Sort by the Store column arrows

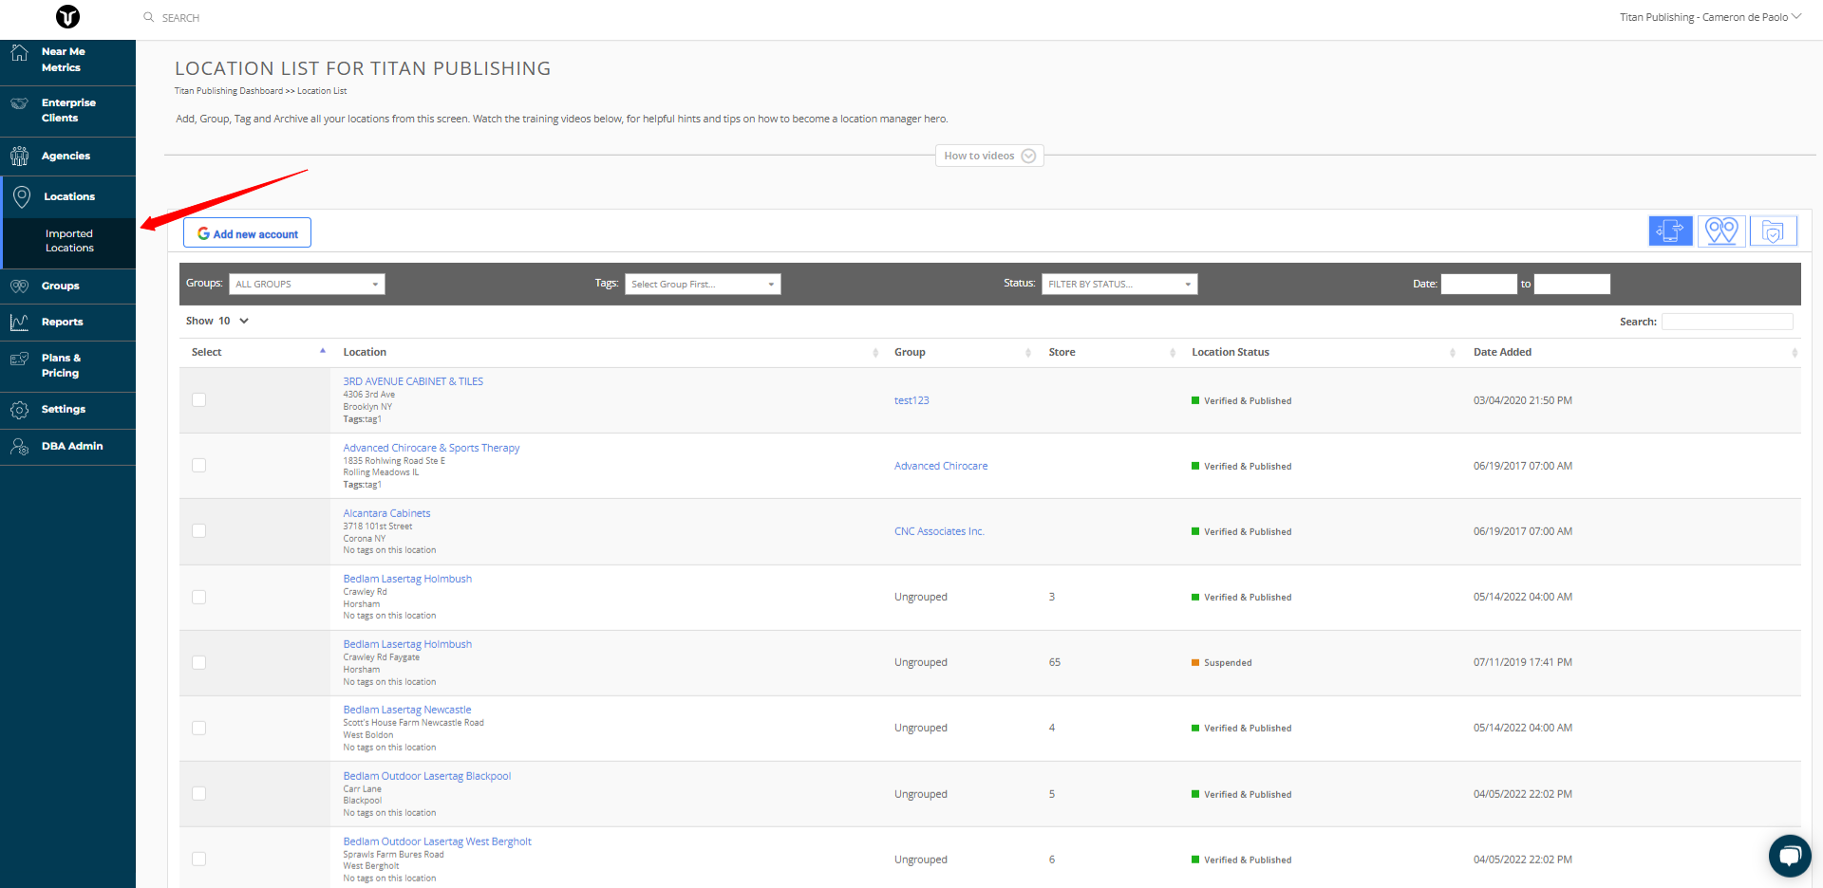(1173, 353)
